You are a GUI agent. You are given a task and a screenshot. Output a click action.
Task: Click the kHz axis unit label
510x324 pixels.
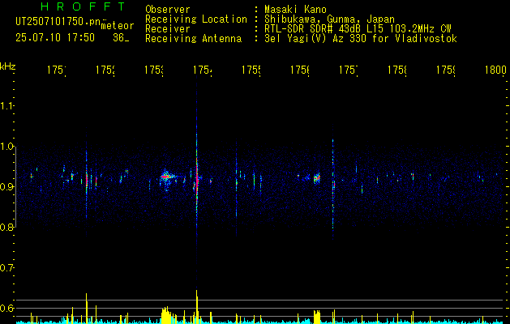pos(7,66)
